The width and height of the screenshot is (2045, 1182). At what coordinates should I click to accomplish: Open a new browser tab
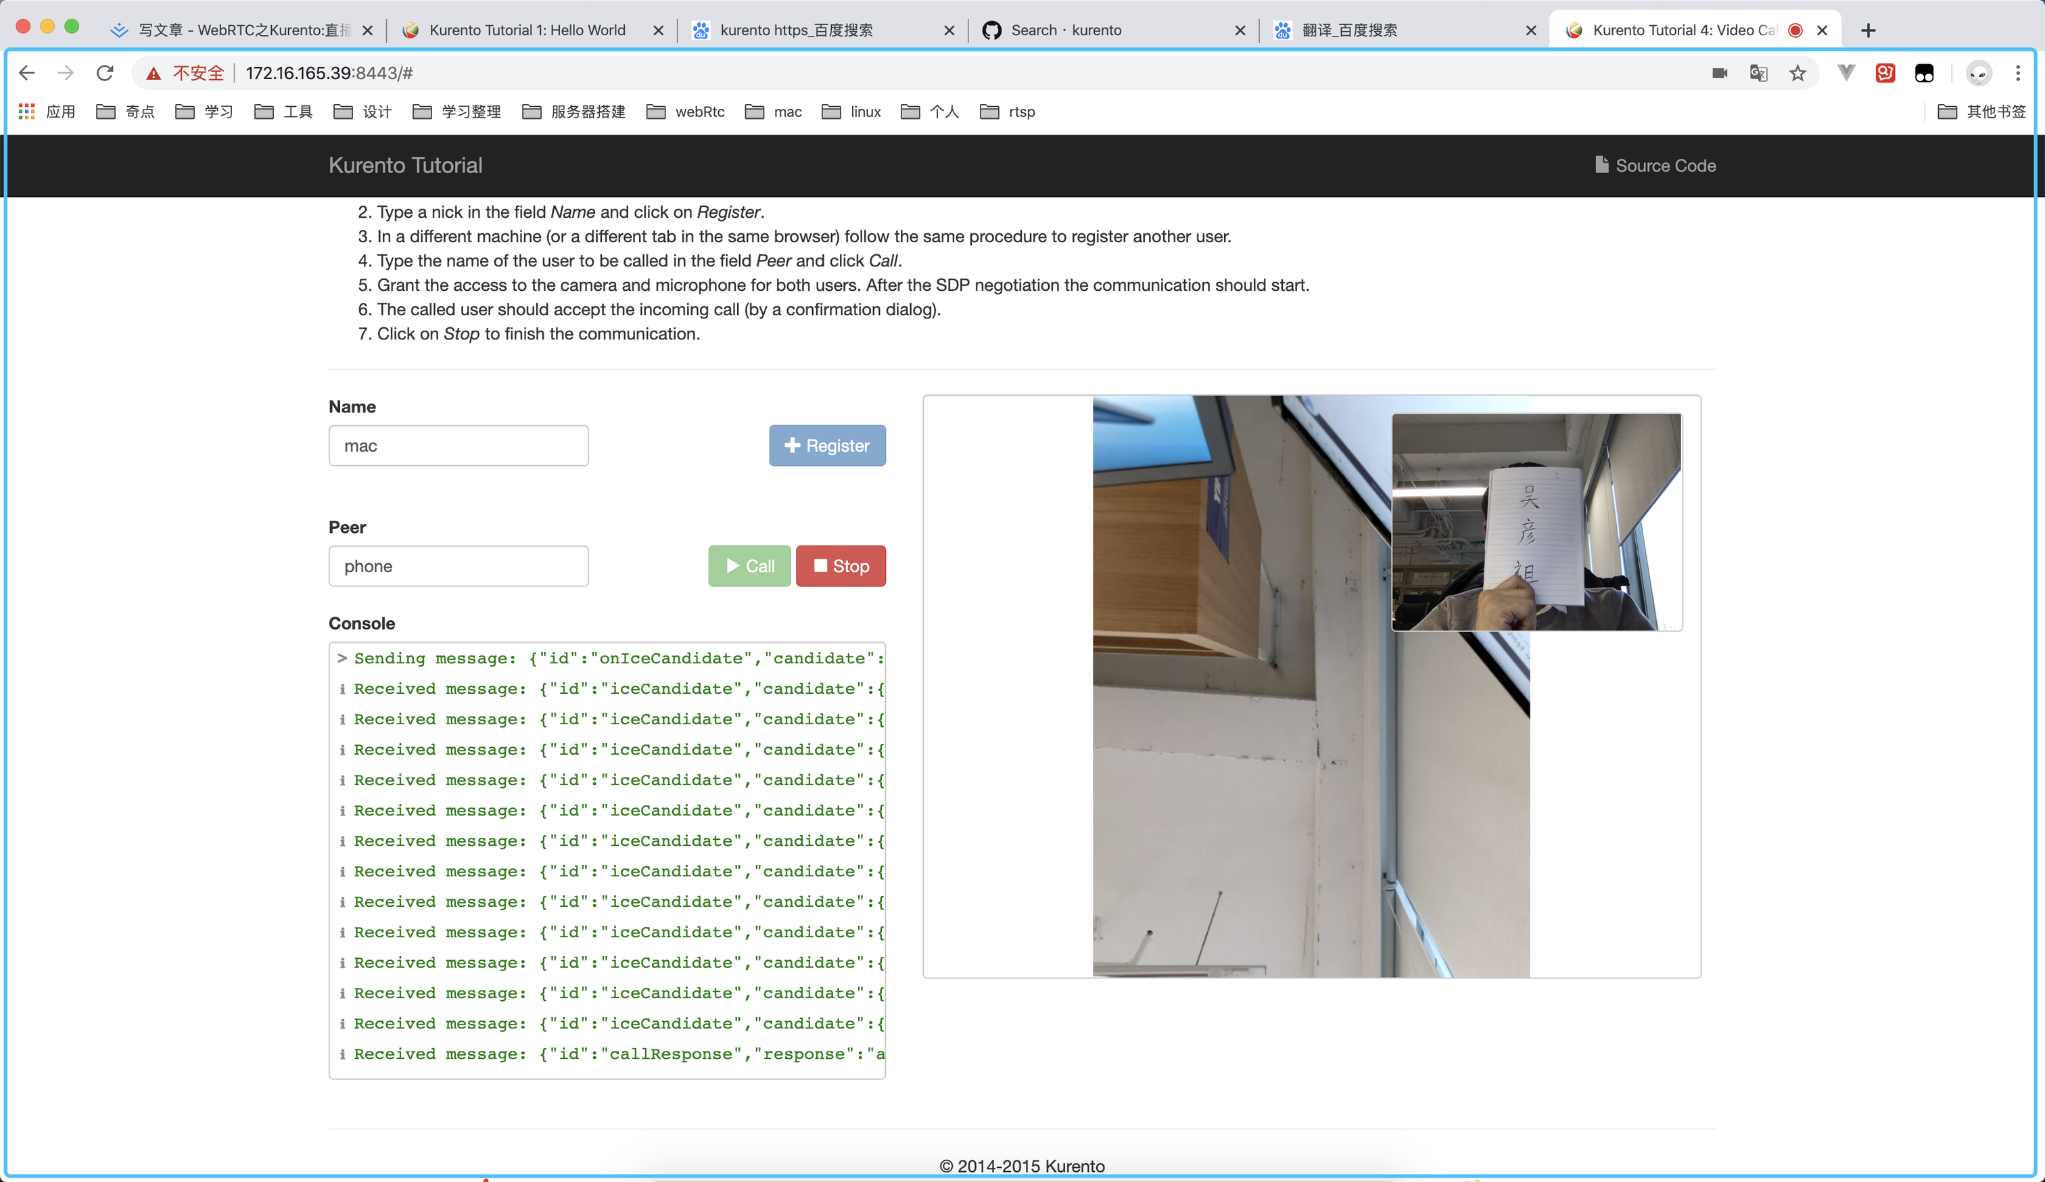pos(1868,30)
